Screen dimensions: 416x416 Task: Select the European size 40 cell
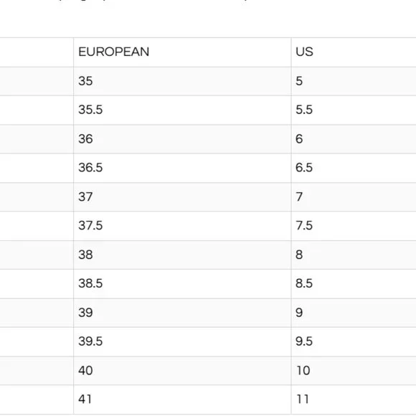click(x=182, y=371)
